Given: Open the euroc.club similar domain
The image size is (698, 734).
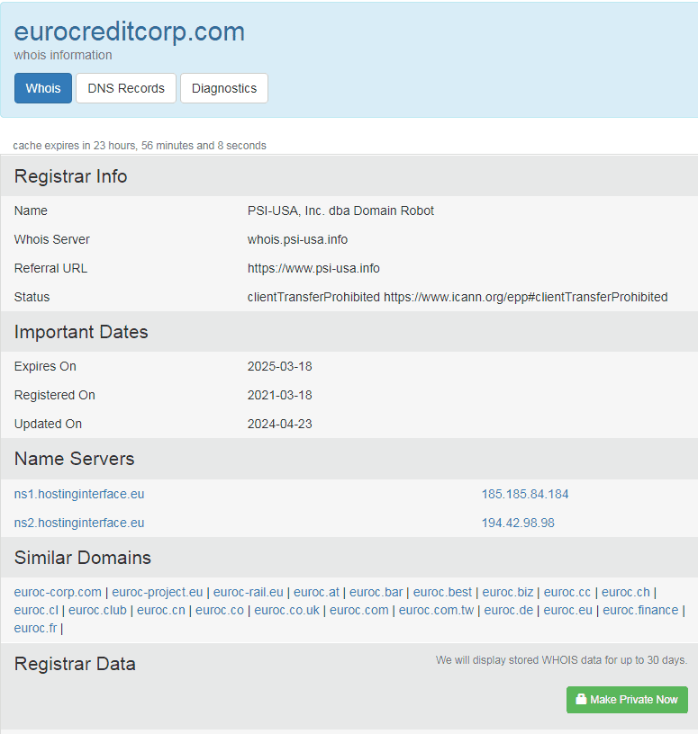Looking at the screenshot, I should click(97, 610).
